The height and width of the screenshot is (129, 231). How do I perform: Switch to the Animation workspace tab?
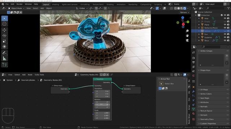coord(121,5)
